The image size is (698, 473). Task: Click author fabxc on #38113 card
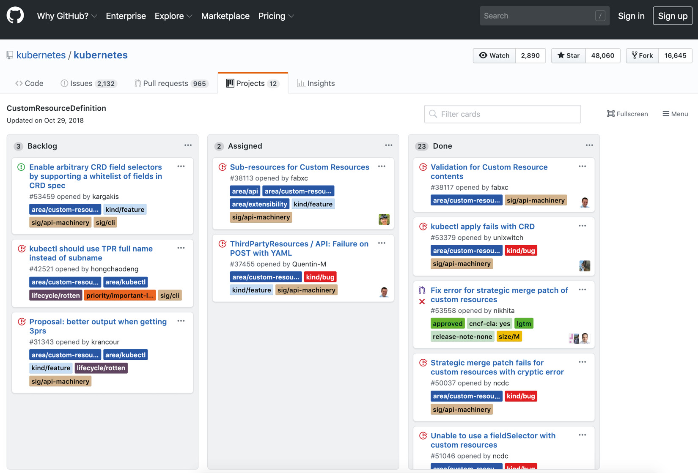(300, 178)
